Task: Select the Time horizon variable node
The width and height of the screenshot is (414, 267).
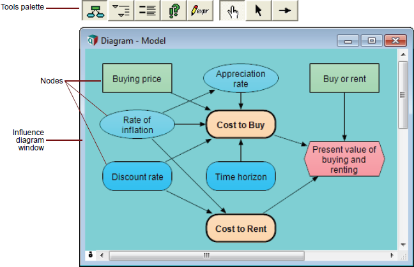Action: pos(240,177)
